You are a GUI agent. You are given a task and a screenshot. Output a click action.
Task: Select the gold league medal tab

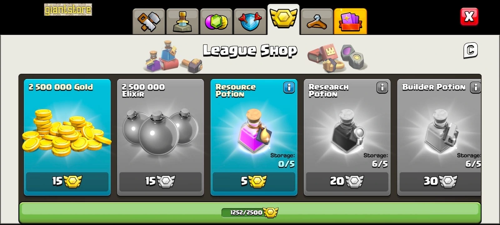click(283, 19)
